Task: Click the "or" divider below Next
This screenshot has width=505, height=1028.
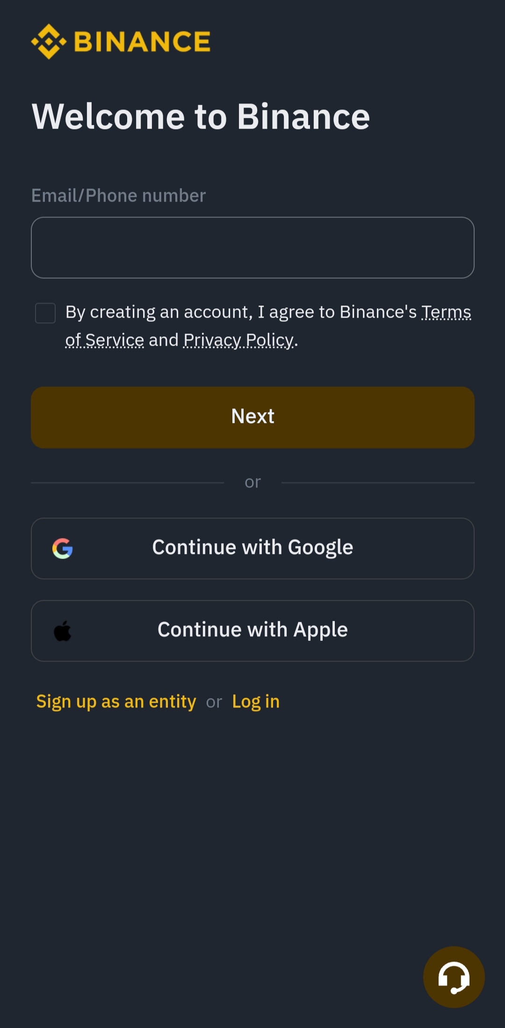Action: coord(252,482)
